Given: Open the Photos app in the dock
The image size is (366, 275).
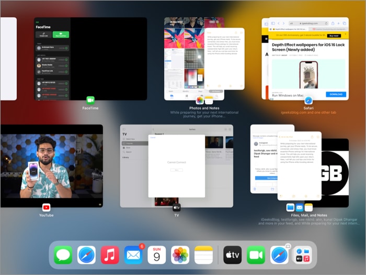Looking at the screenshot, I should click(x=180, y=255).
